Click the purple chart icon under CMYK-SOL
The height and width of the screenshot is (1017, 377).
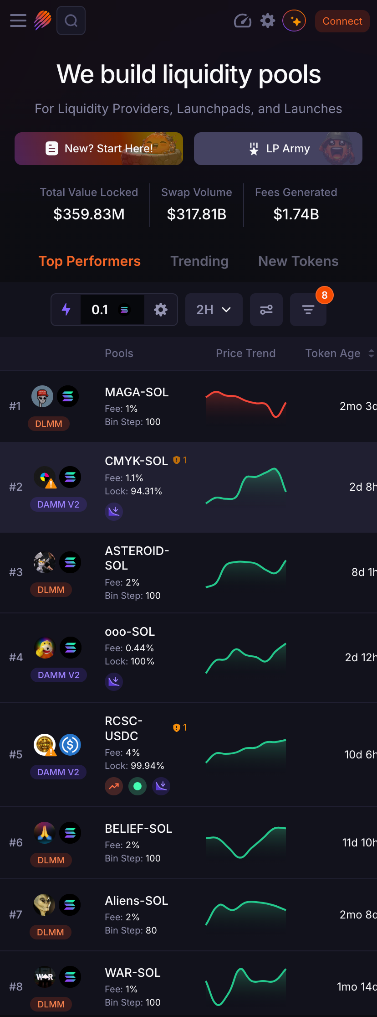114,512
